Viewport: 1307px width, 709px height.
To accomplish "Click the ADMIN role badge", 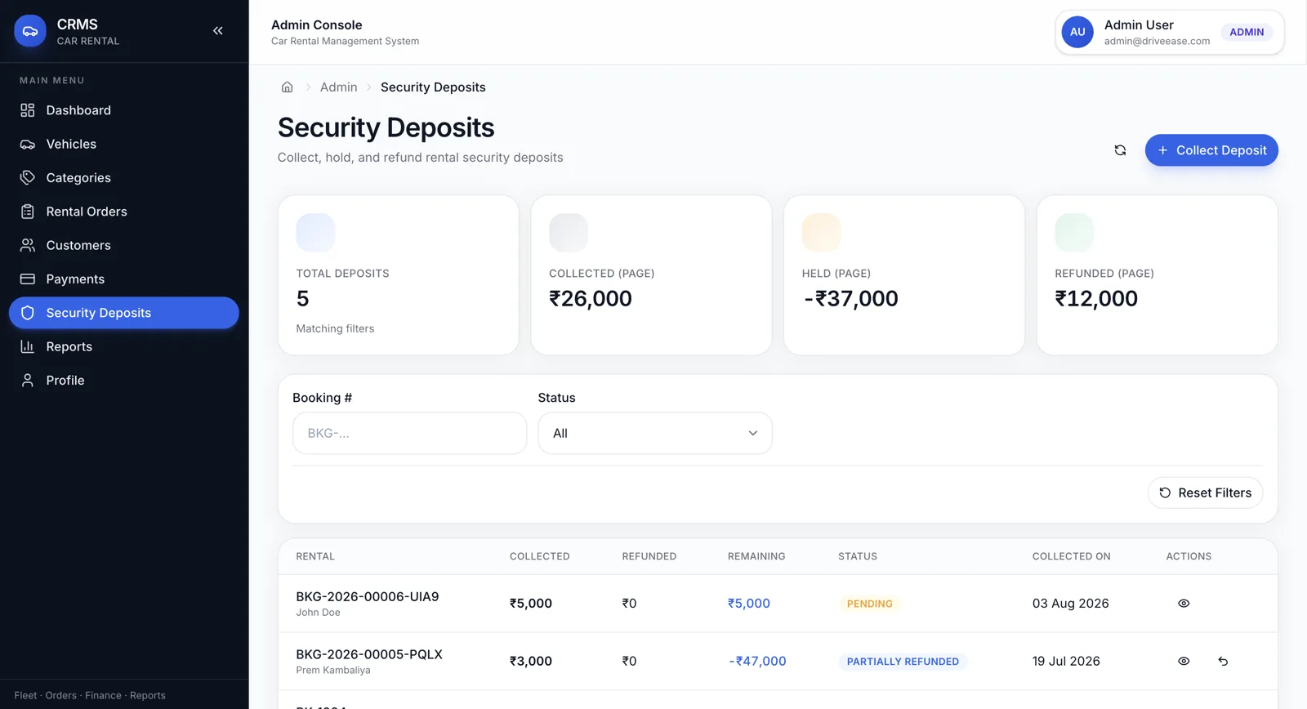I will 1247,32.
